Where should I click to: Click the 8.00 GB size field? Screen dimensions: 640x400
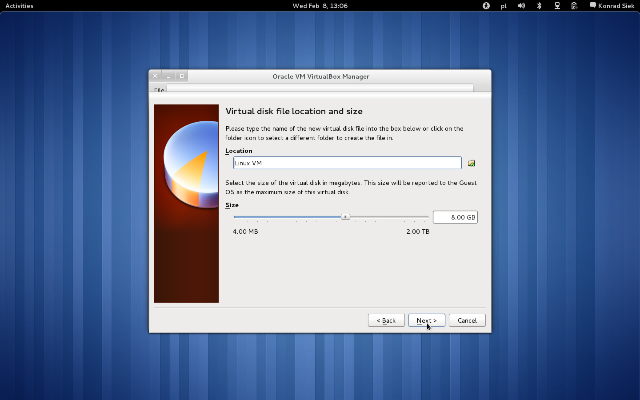tap(455, 217)
